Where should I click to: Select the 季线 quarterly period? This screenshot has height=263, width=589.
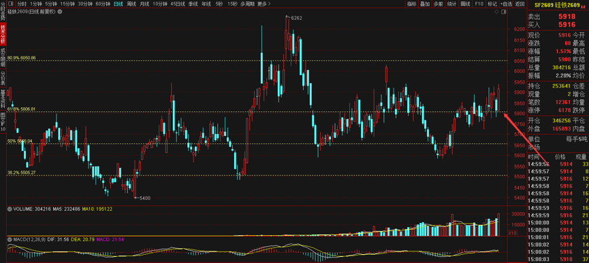pos(193,4)
